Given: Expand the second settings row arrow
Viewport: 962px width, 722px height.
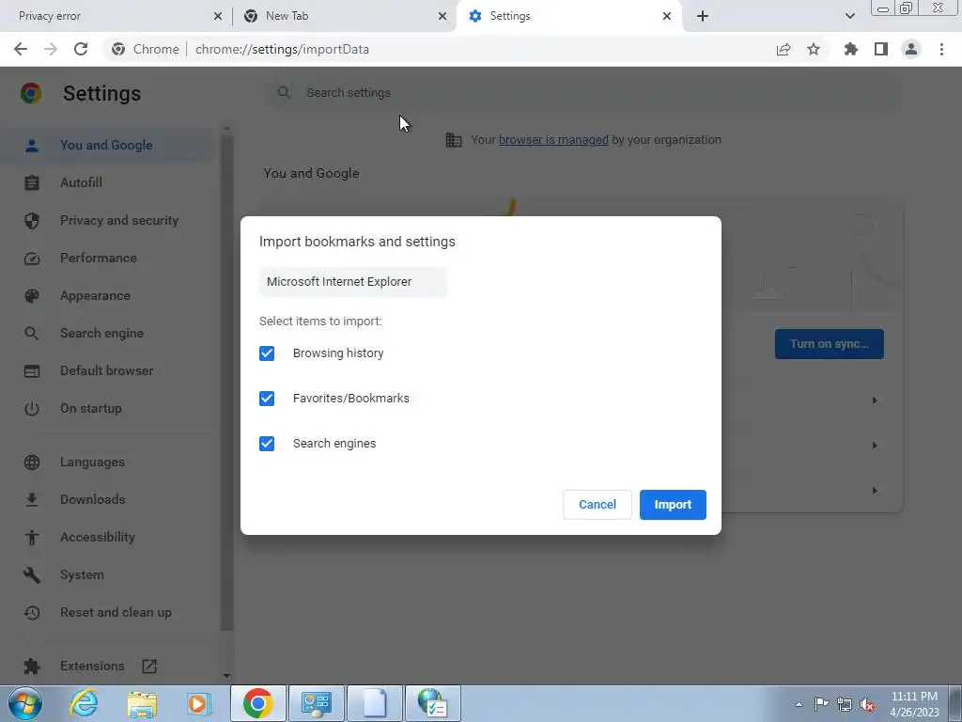Looking at the screenshot, I should point(875,445).
